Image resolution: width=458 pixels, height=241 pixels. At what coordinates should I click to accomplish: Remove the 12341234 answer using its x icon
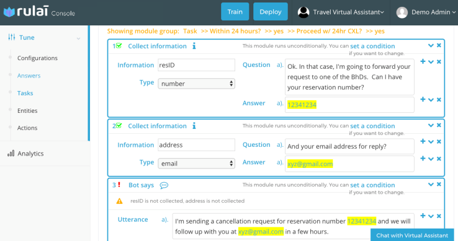click(x=439, y=100)
